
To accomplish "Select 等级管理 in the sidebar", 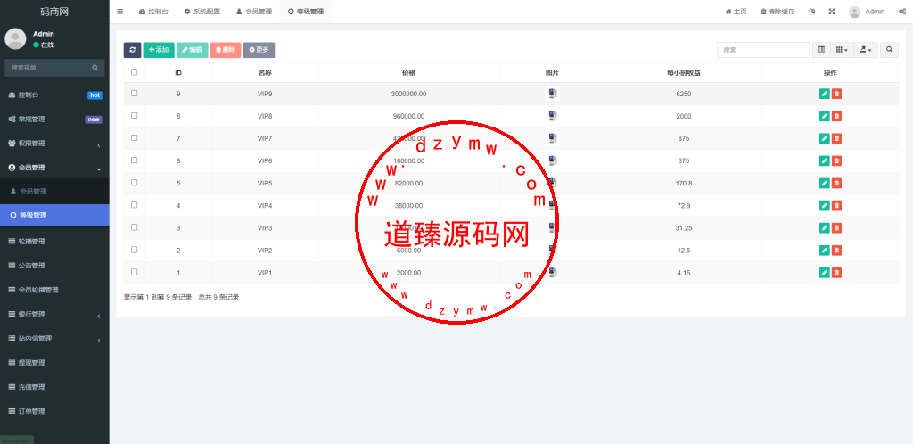I will point(54,215).
